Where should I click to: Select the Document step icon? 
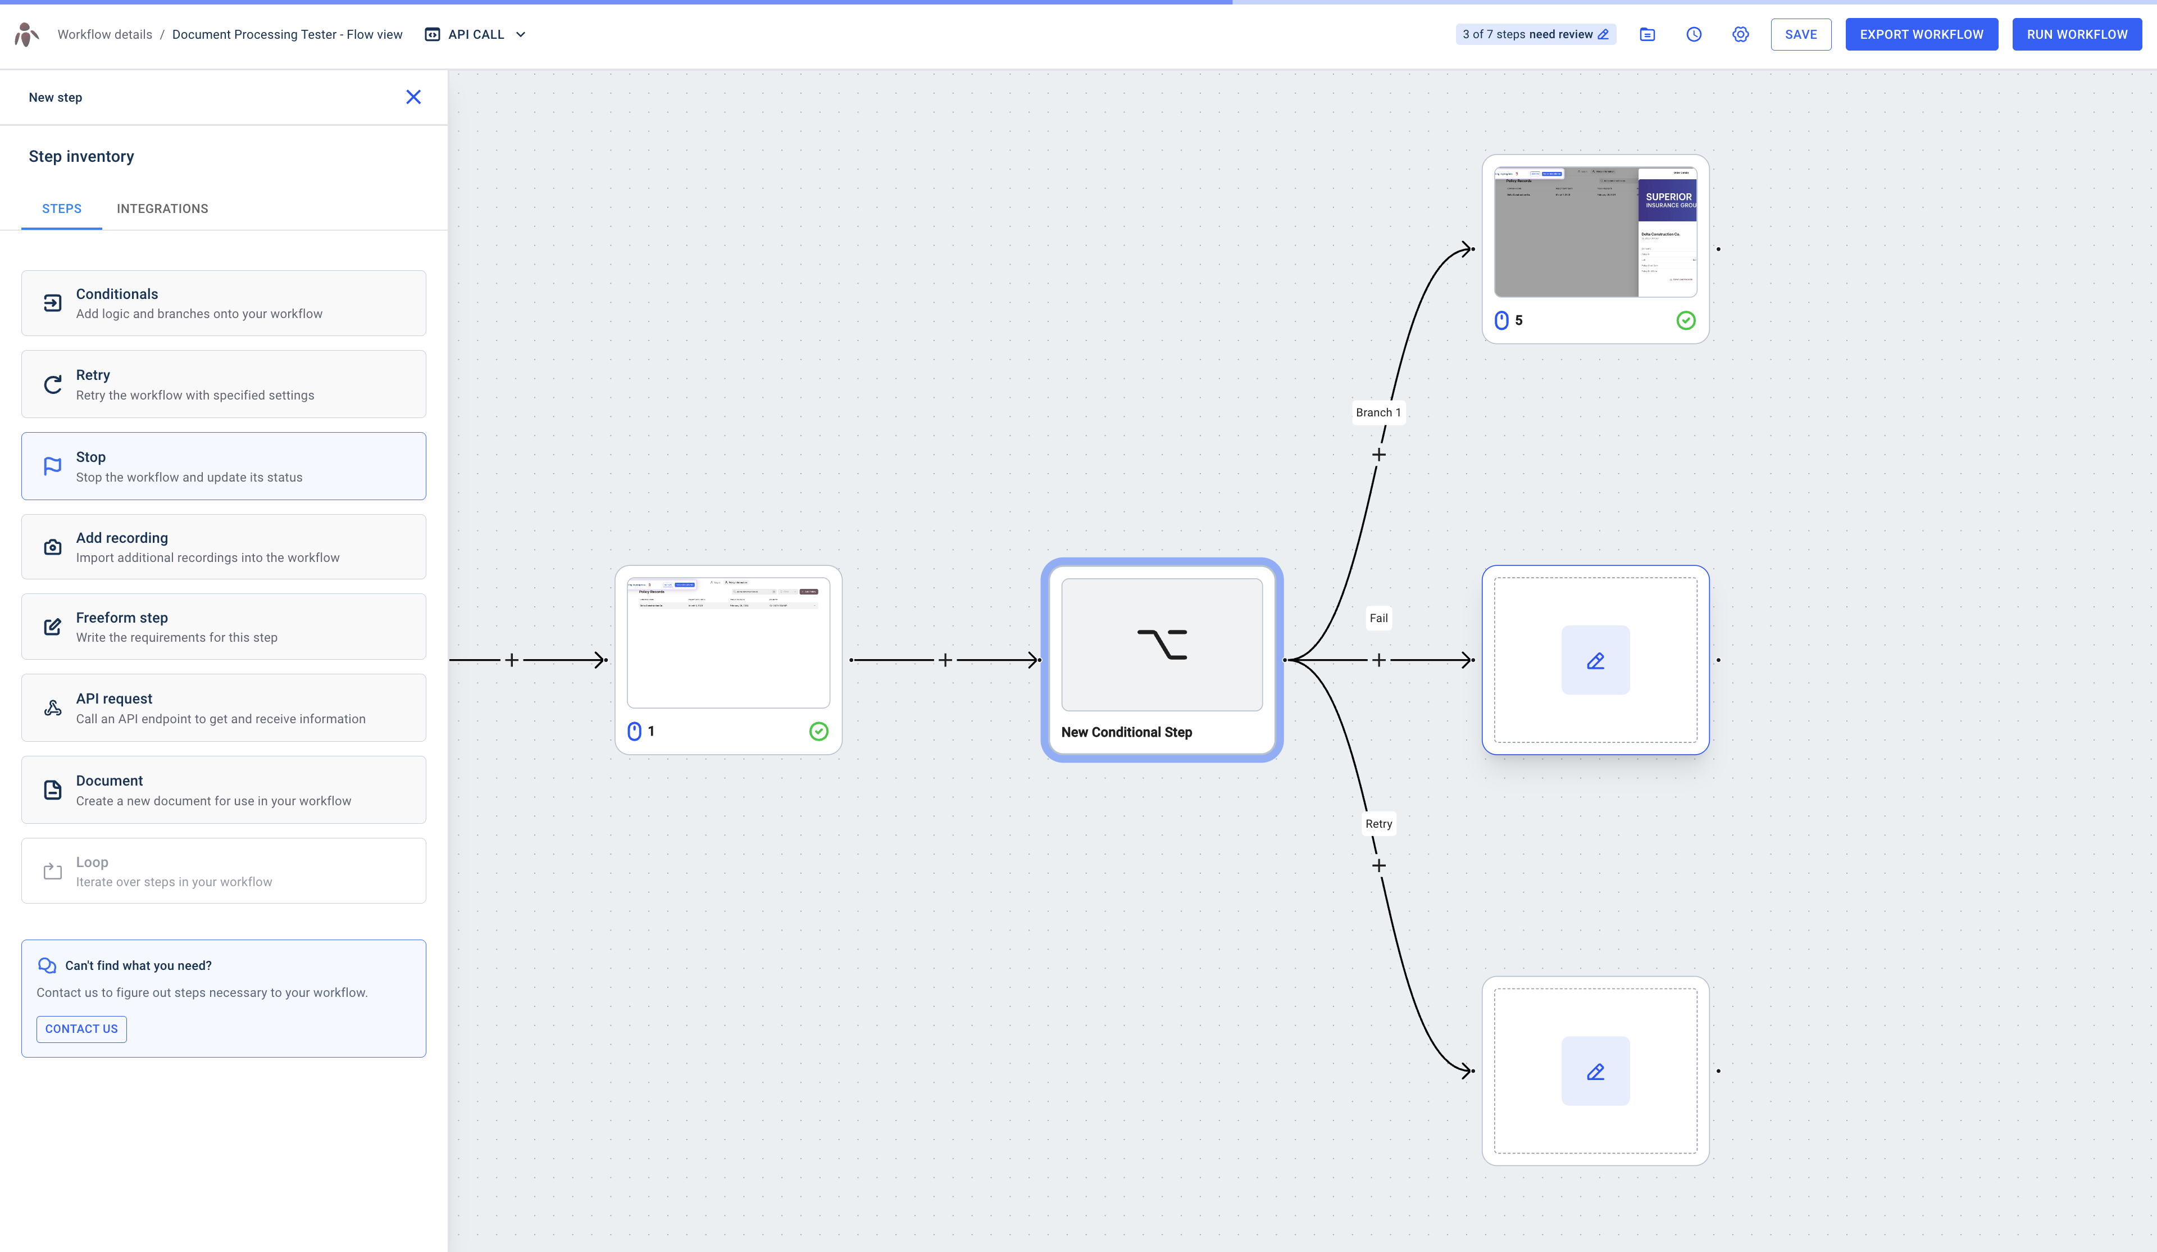(52, 790)
